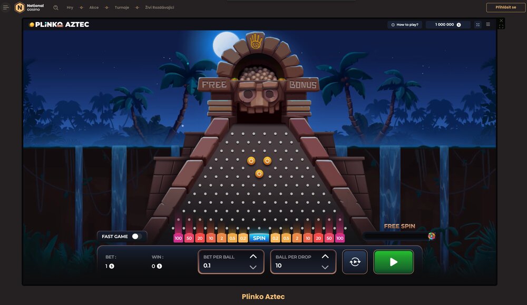The height and width of the screenshot is (305, 527).
Task: Click the auto-play circular arrows icon
Action: pyautogui.click(x=355, y=262)
